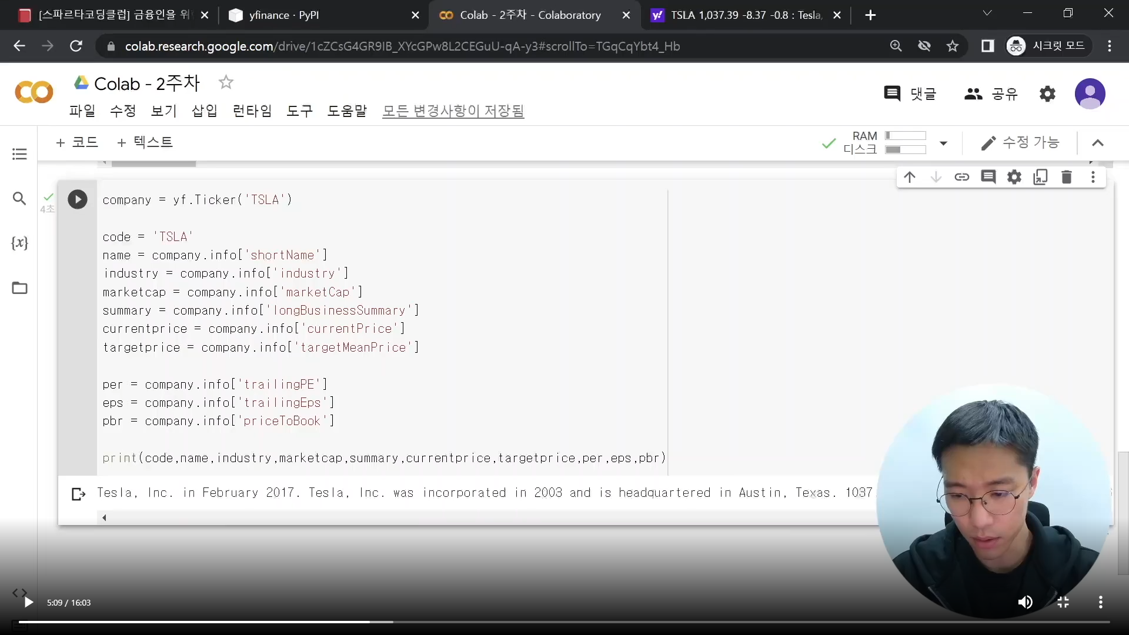The height and width of the screenshot is (635, 1129).
Task: Switch to the 스파르타코딩클럽 tab
Action: 113,15
